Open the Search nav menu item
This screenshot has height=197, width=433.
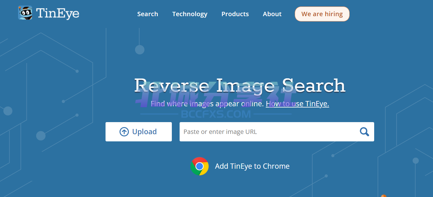pyautogui.click(x=148, y=14)
